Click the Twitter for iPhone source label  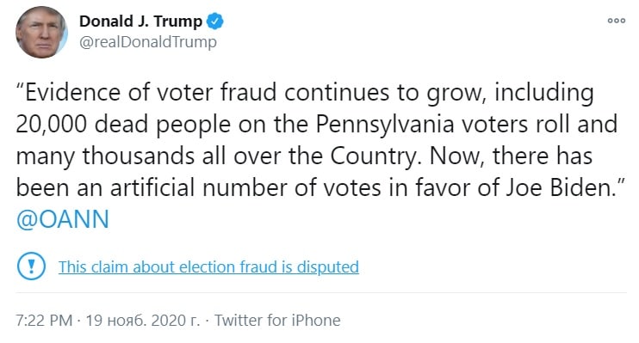coord(277,320)
